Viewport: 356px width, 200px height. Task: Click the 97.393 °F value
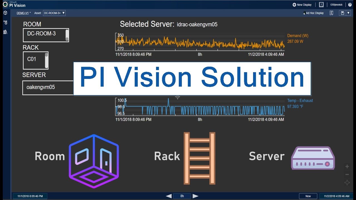point(295,106)
